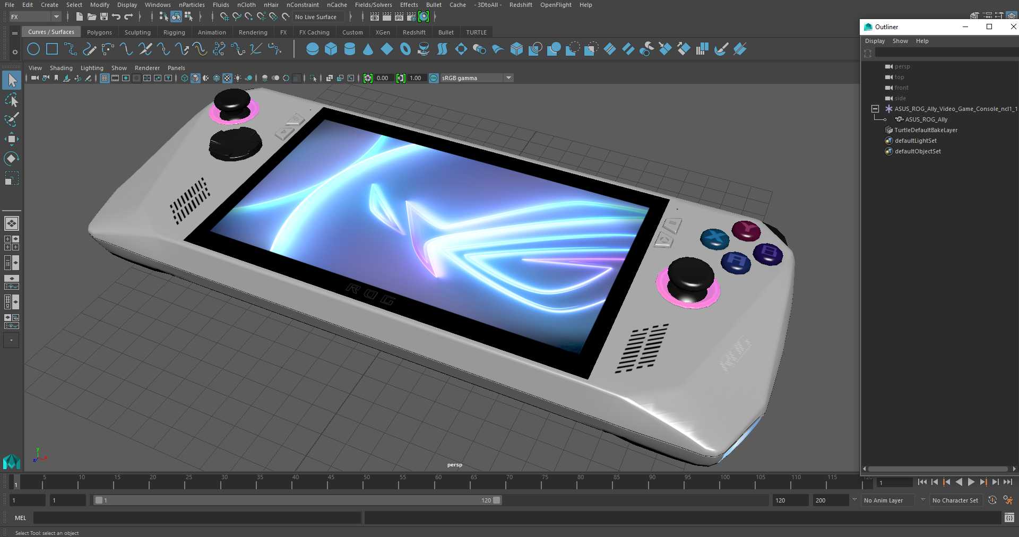Open a scene with folder icon
Screen dimensions: 1019x537
(x=92, y=17)
